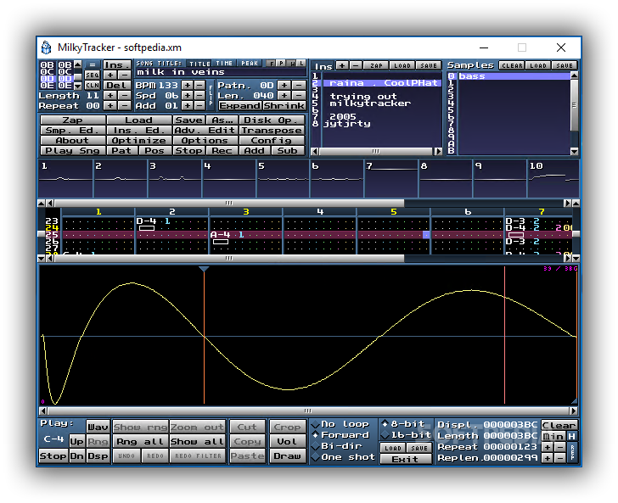
Task: Select the Forward loop option
Action: click(341, 435)
